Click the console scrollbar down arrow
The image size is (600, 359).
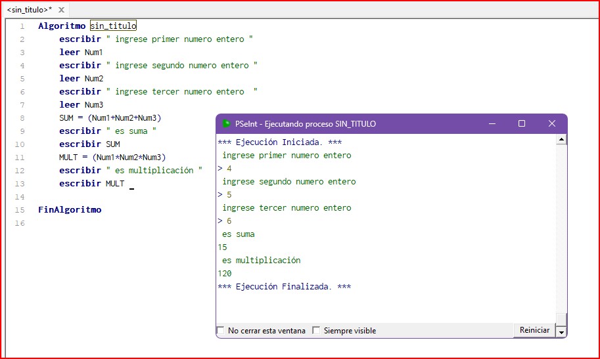561,332
